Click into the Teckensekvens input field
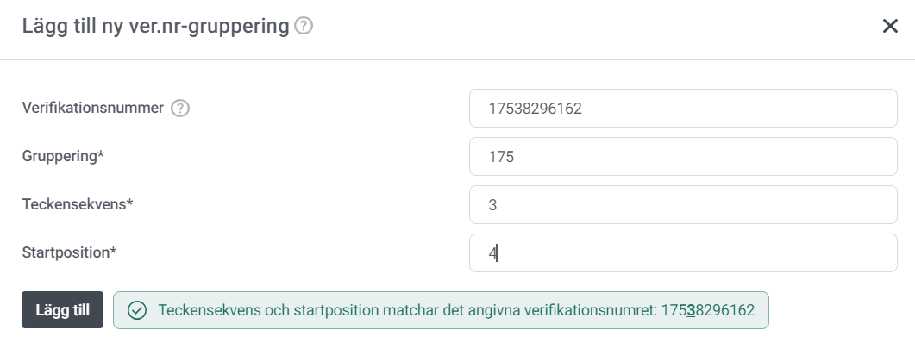Viewport: 915px width, 349px height. coord(683,204)
